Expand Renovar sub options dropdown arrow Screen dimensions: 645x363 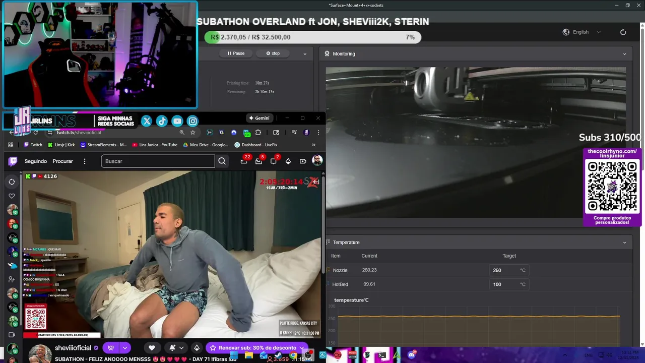[x=301, y=348]
